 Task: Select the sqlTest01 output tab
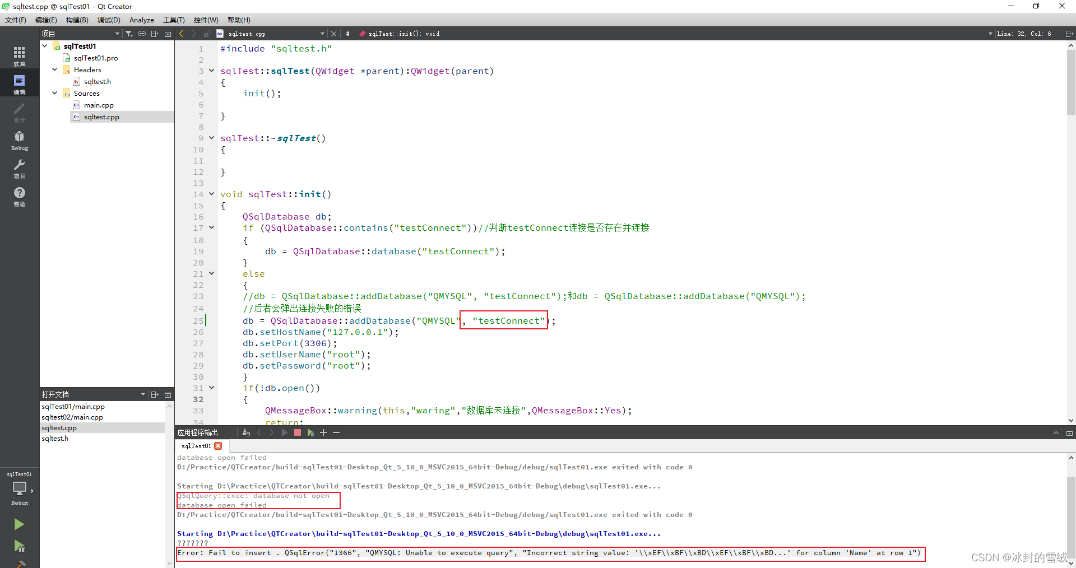click(195, 446)
